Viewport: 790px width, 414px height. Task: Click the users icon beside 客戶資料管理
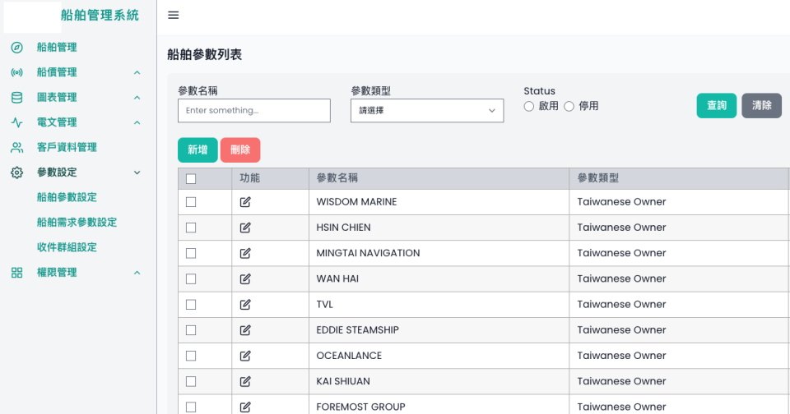click(16, 148)
